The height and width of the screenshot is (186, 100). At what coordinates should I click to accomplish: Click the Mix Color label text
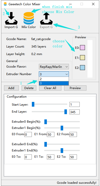pos(29,27)
